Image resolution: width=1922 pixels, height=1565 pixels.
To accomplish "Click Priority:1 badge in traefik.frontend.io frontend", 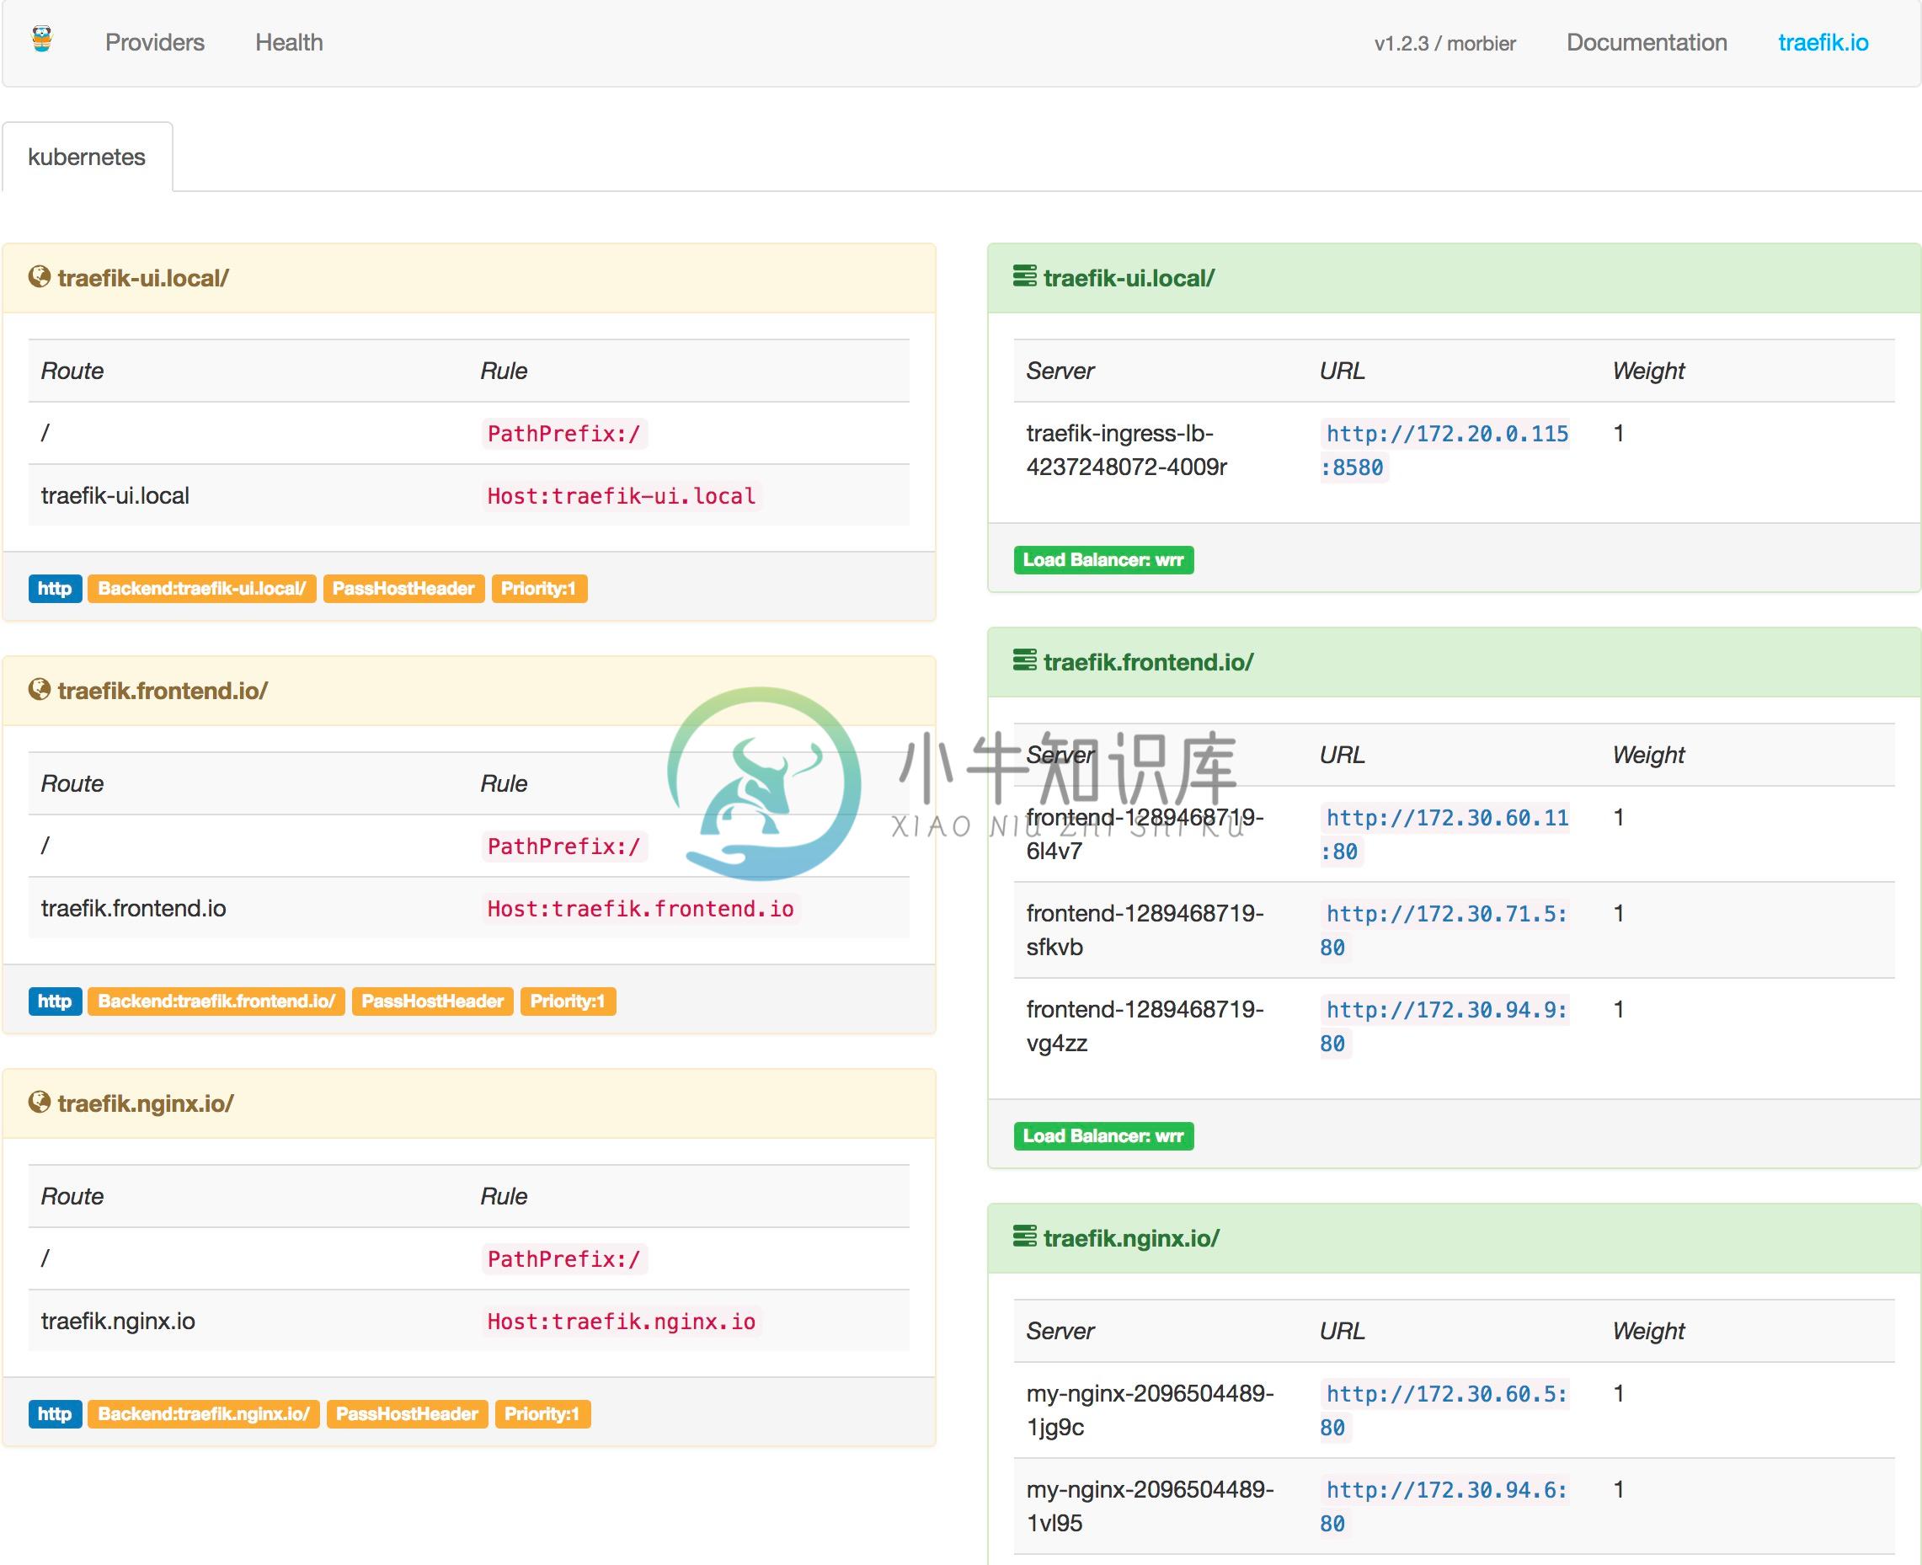I will pyautogui.click(x=568, y=1001).
